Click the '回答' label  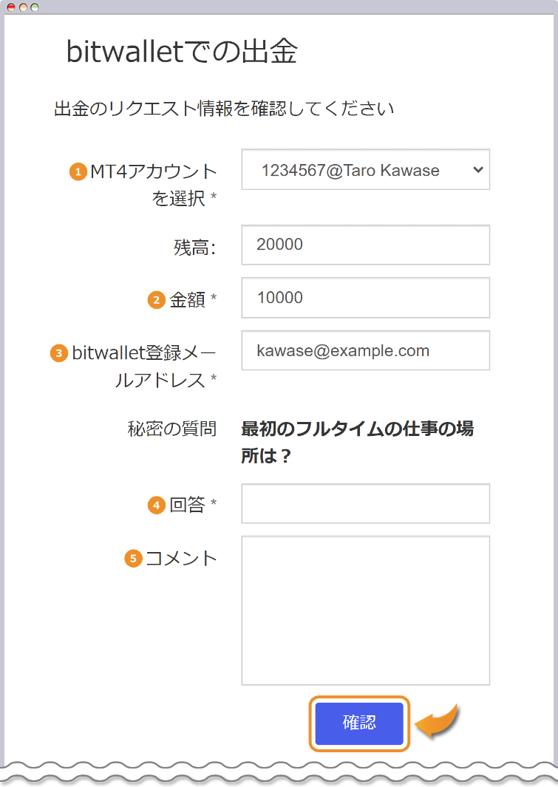tap(187, 505)
